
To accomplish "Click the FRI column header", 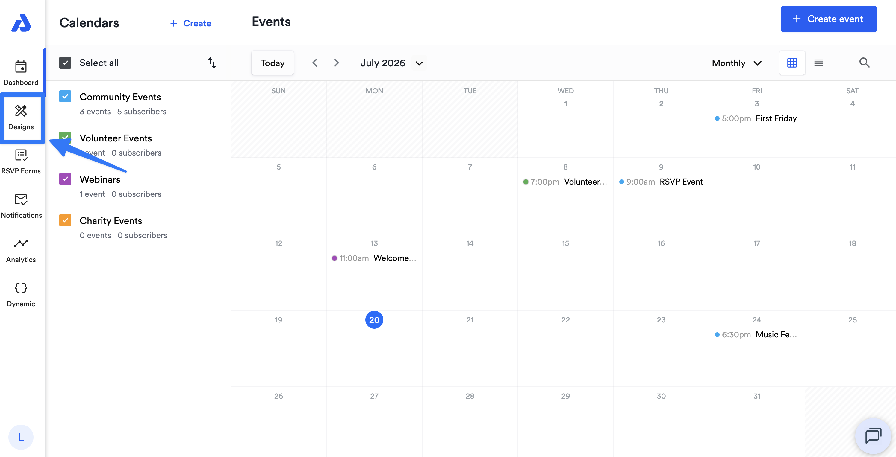I will pos(757,91).
